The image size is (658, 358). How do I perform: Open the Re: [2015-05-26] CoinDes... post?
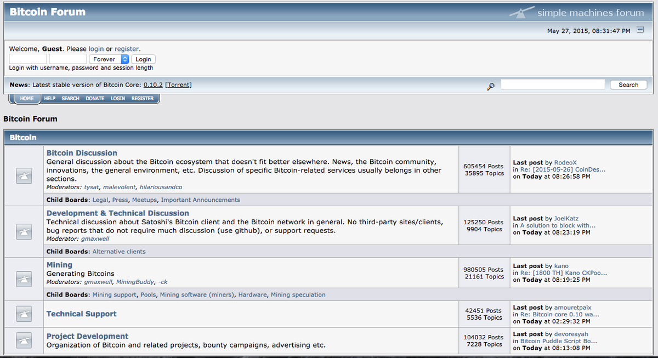point(563,169)
